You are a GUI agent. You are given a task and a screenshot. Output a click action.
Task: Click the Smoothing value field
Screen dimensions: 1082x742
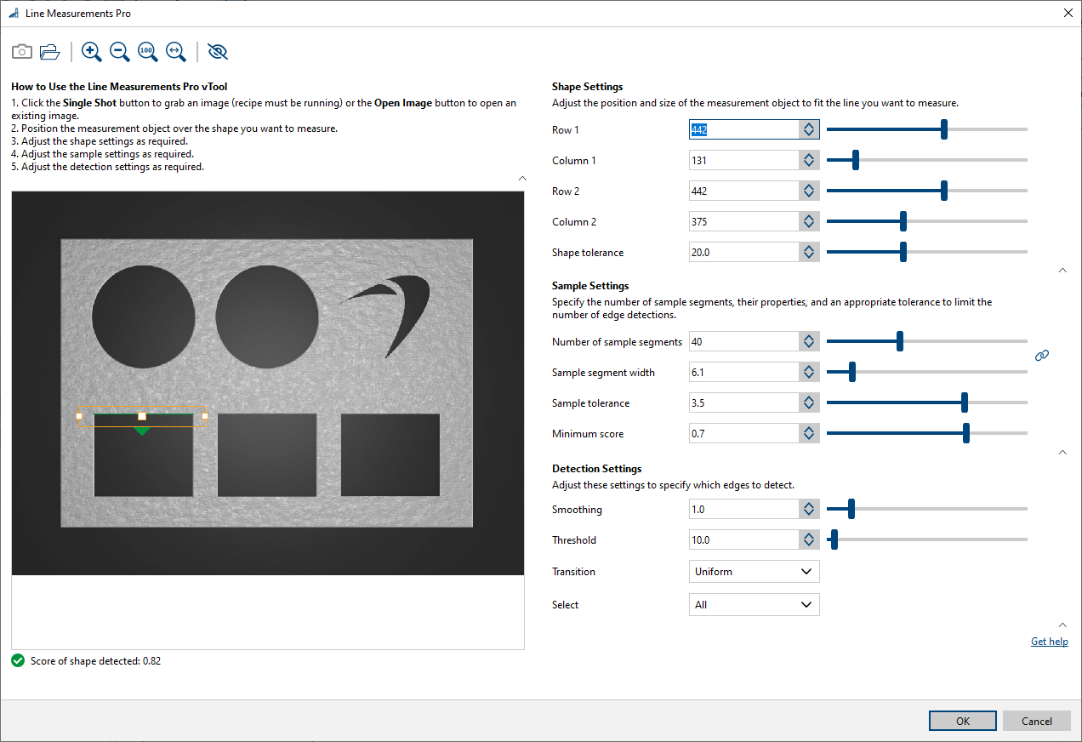(743, 509)
